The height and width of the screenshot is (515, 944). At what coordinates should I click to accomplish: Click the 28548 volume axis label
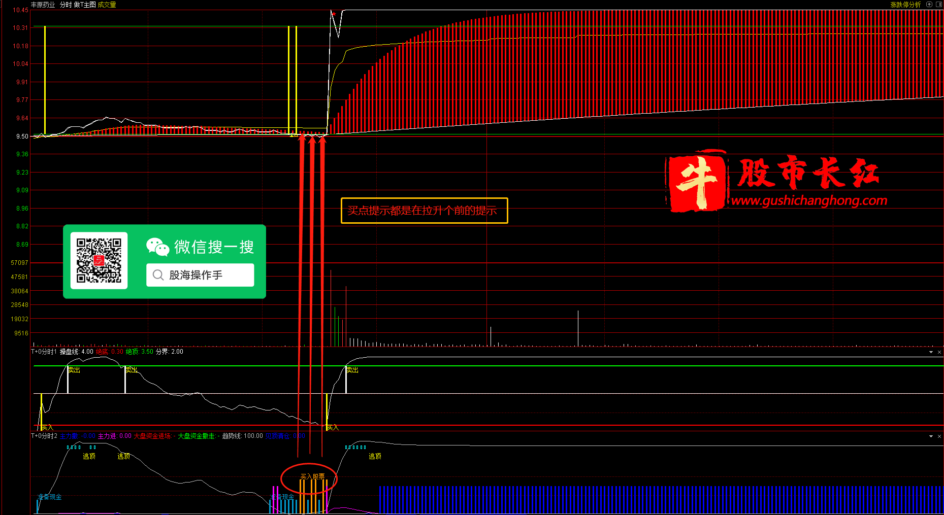click(x=19, y=305)
